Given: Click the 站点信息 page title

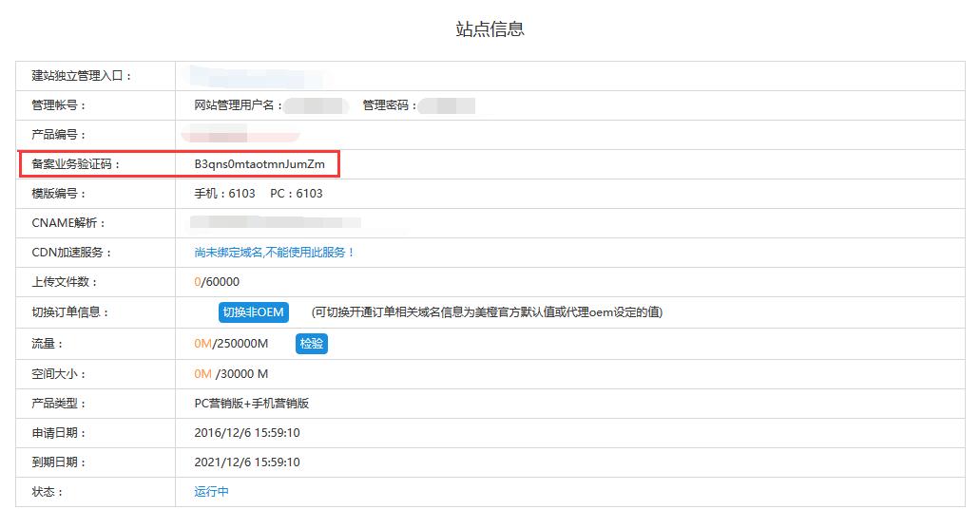Looking at the screenshot, I should point(490,28).
